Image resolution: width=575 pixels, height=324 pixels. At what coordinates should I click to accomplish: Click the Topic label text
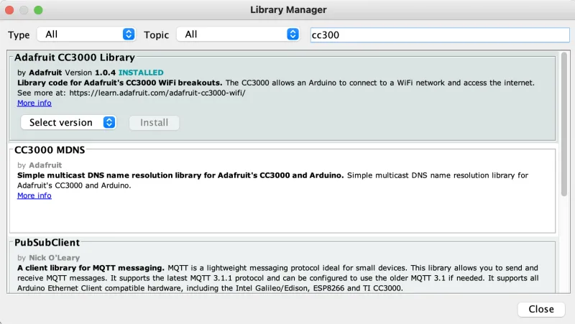click(x=156, y=35)
